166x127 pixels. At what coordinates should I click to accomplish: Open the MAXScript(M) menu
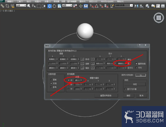[x=107, y=1]
